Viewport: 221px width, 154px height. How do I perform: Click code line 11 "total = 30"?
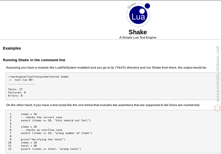29,146
